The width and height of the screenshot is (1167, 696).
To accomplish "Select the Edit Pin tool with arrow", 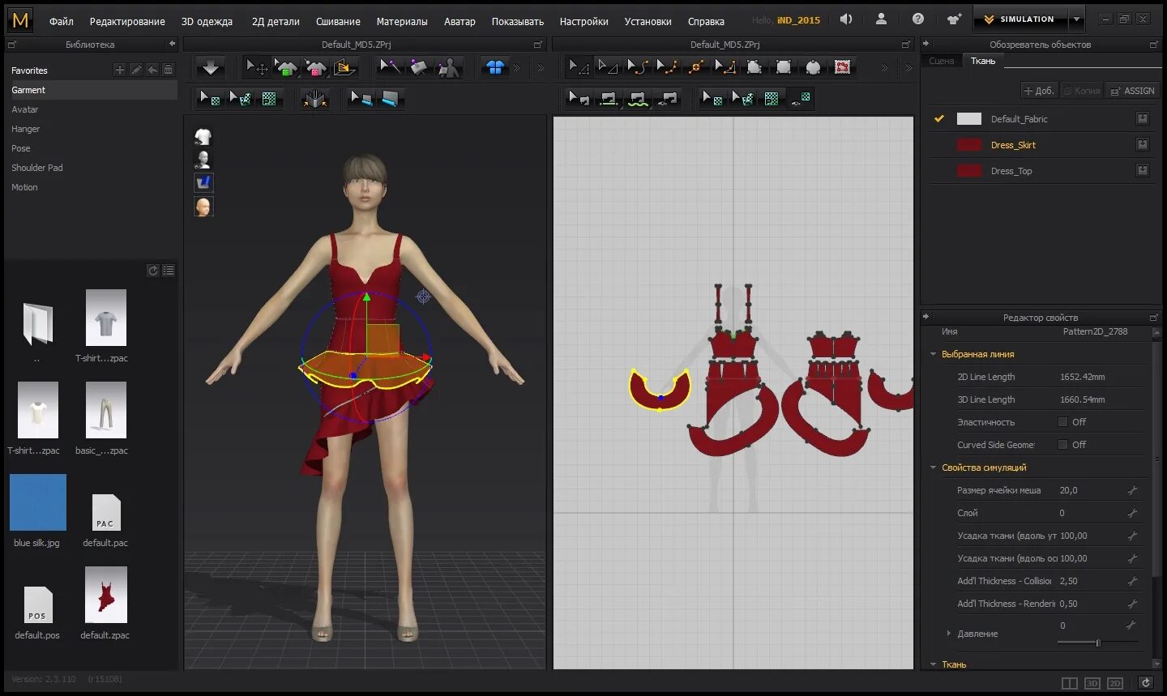I will pyautogui.click(x=390, y=67).
